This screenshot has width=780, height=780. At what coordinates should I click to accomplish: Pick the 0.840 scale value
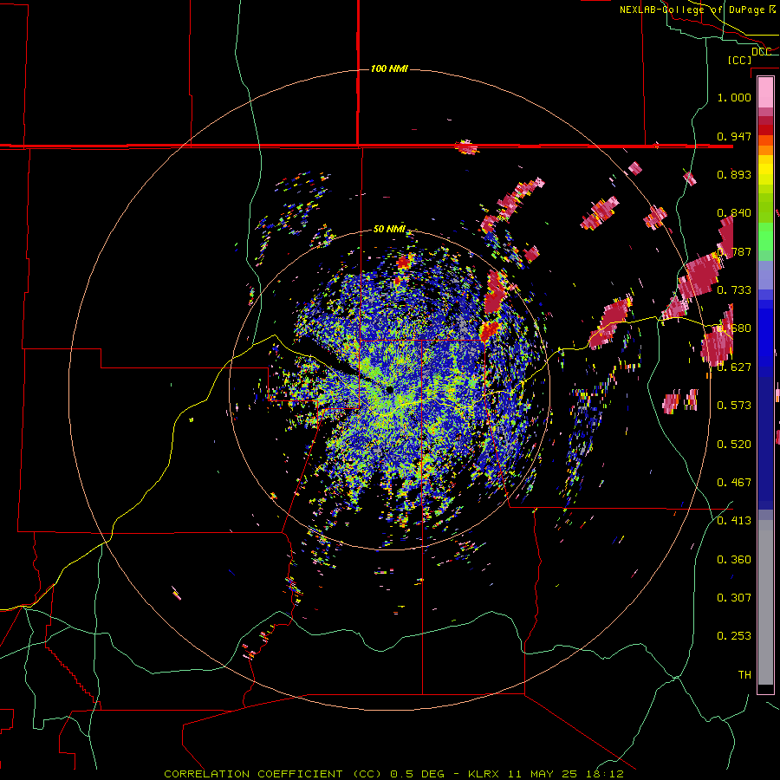734,213
